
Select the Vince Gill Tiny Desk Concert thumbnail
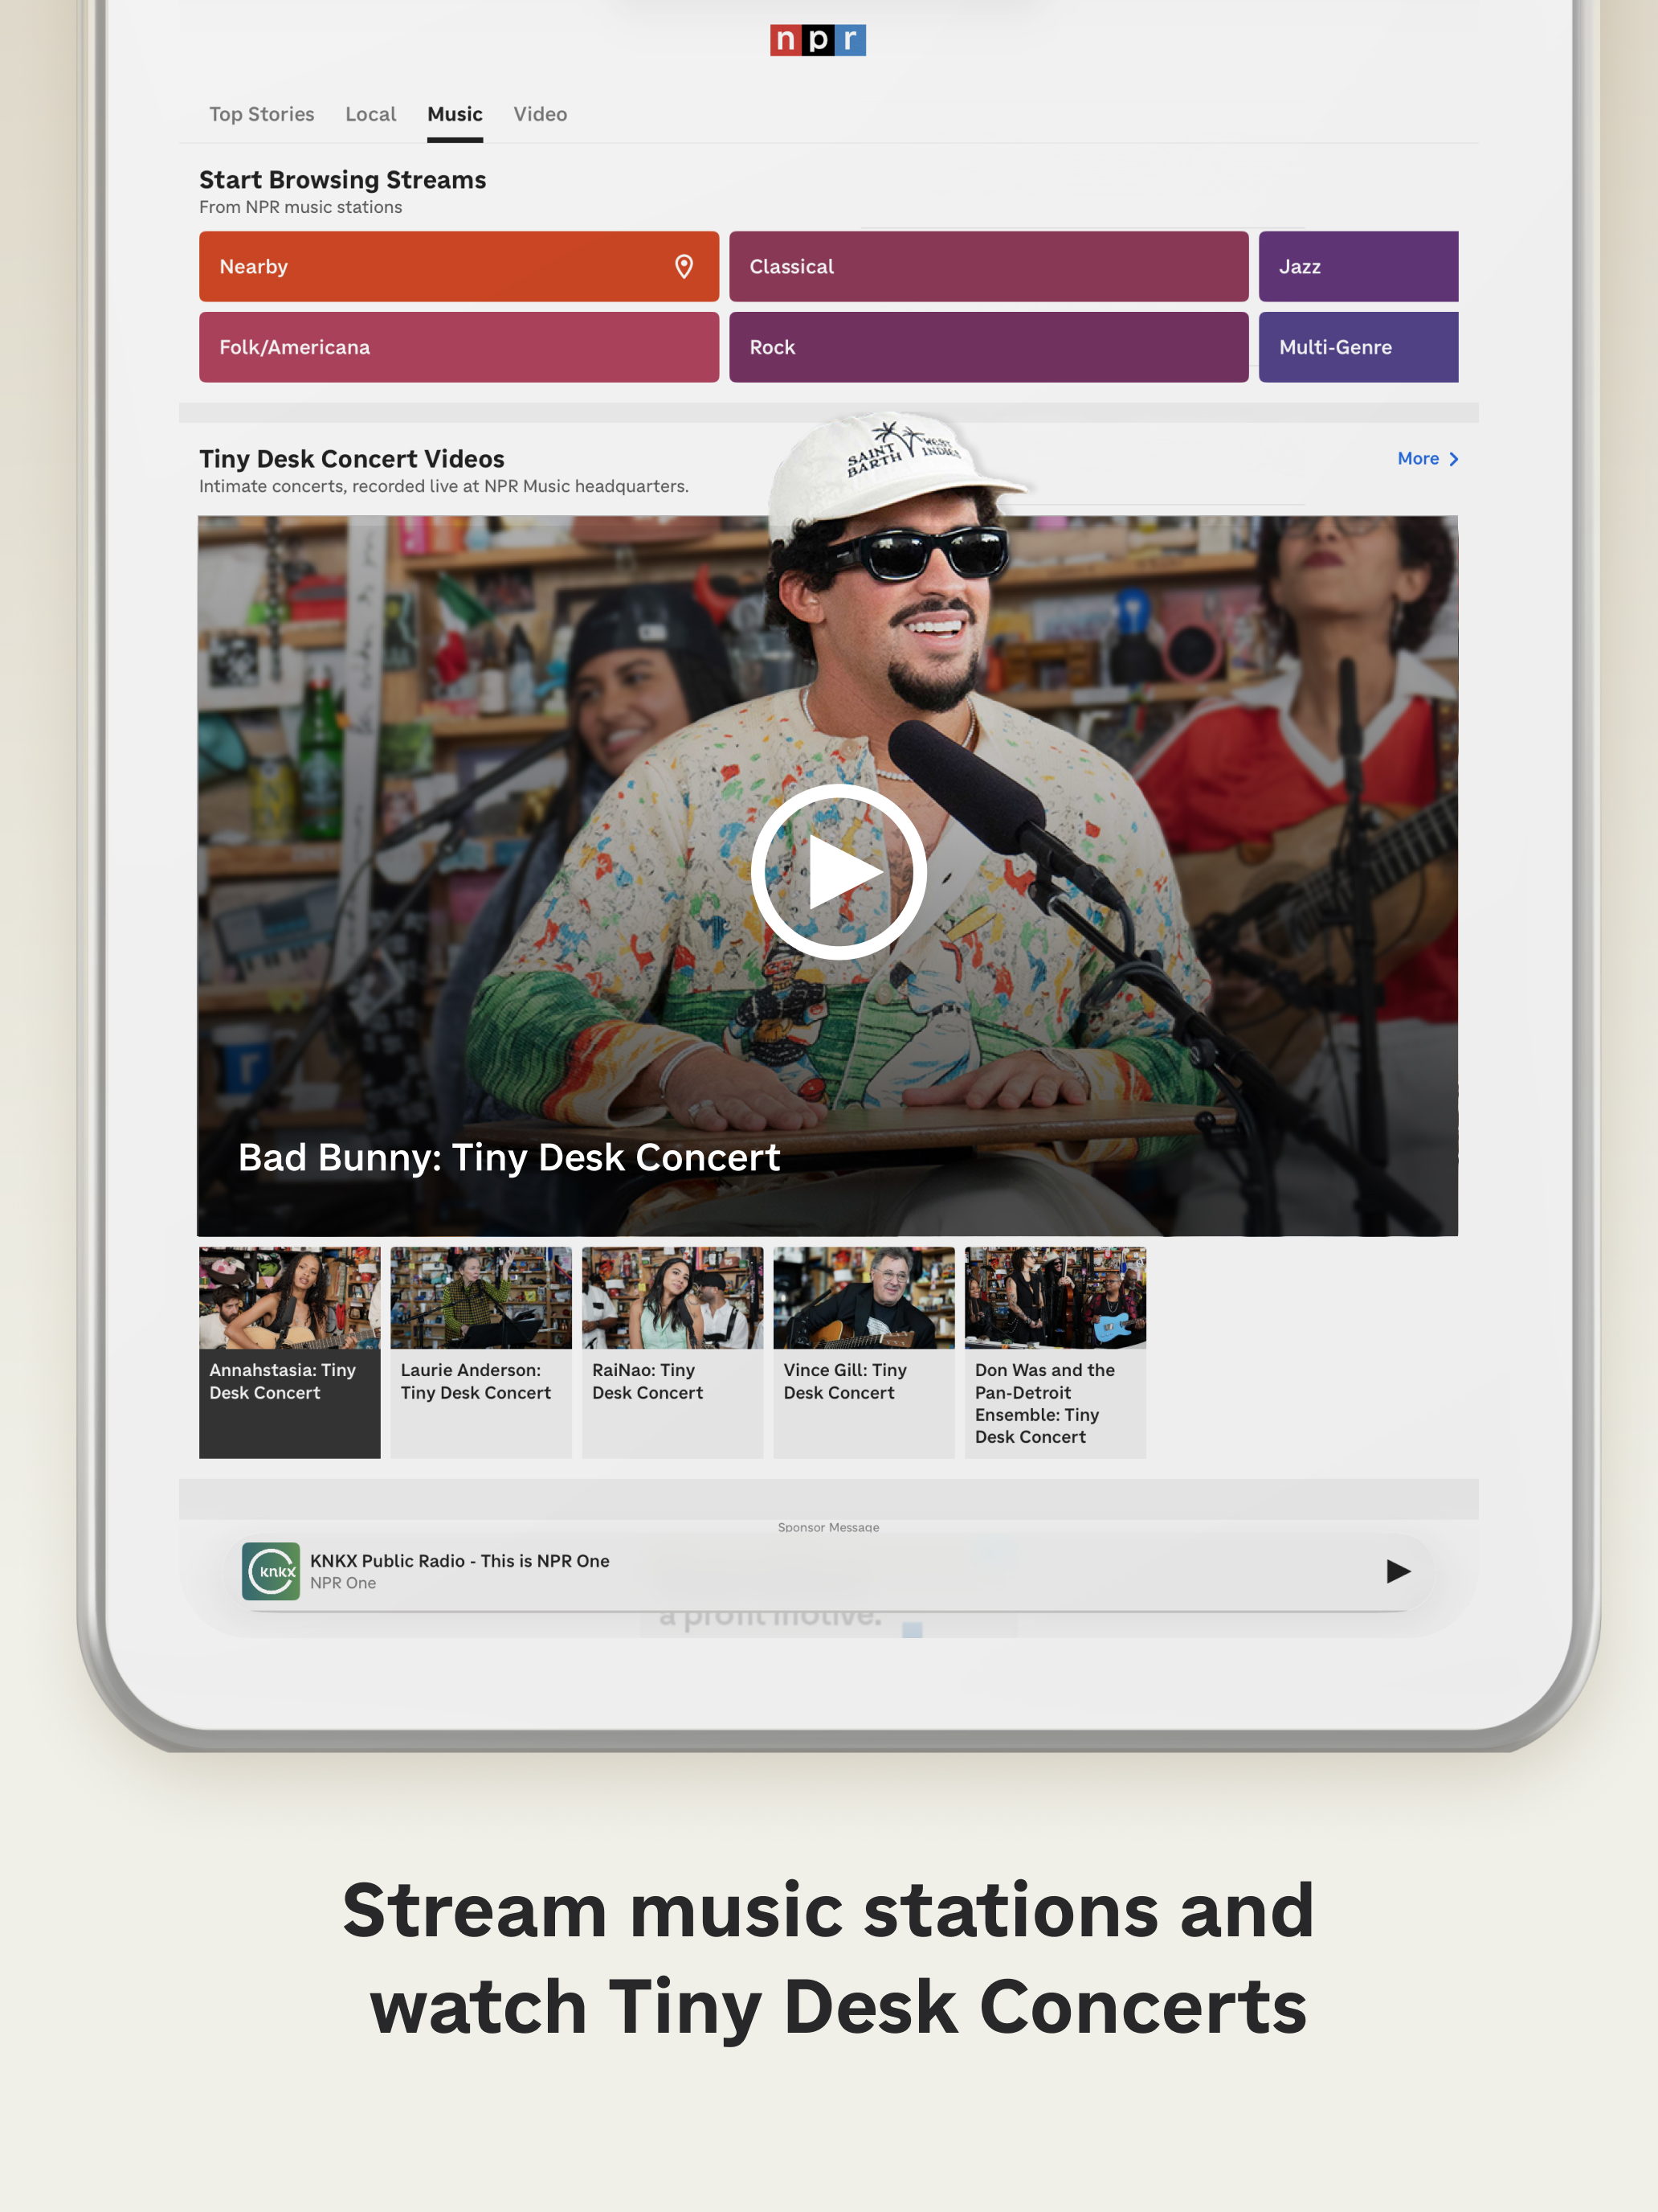tap(864, 1352)
